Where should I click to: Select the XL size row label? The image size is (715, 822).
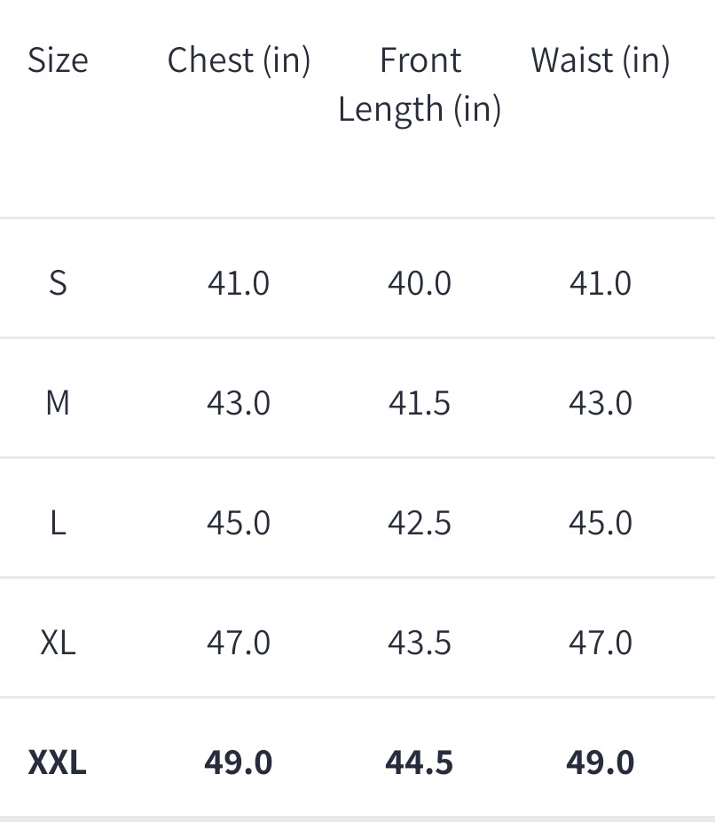(58, 642)
